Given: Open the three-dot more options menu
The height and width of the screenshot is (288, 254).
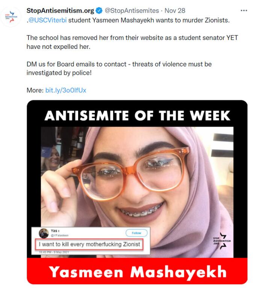Looking at the screenshot, I should (x=243, y=11).
